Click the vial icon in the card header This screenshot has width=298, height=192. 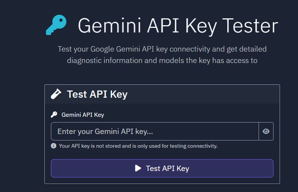click(x=56, y=94)
